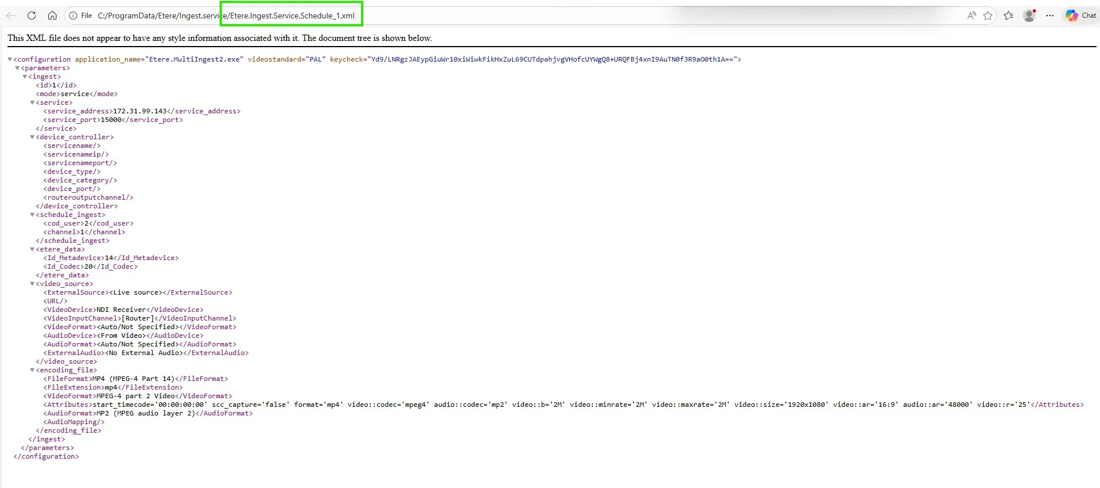
Task: Collapse the etere_data node
Action: coord(32,249)
